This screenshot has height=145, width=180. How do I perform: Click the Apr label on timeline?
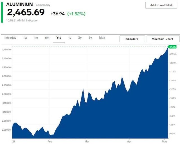pyautogui.click(x=130, y=141)
